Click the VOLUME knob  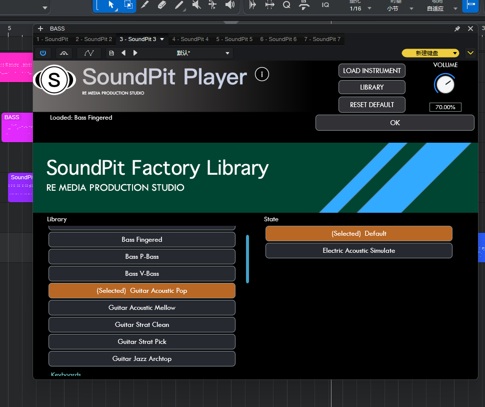[x=445, y=84]
